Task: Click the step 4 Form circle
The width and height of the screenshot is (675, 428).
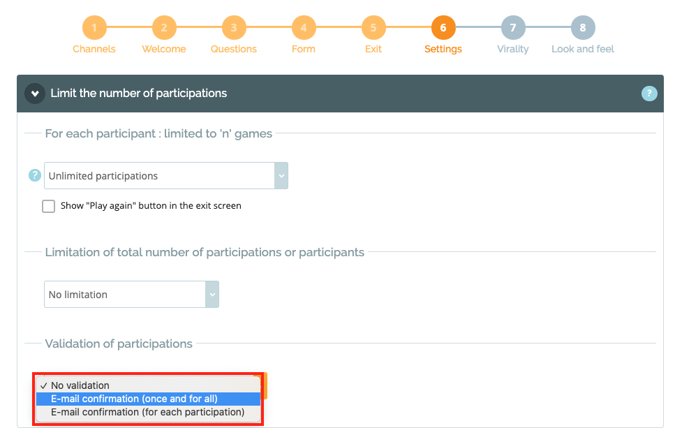Action: [304, 29]
